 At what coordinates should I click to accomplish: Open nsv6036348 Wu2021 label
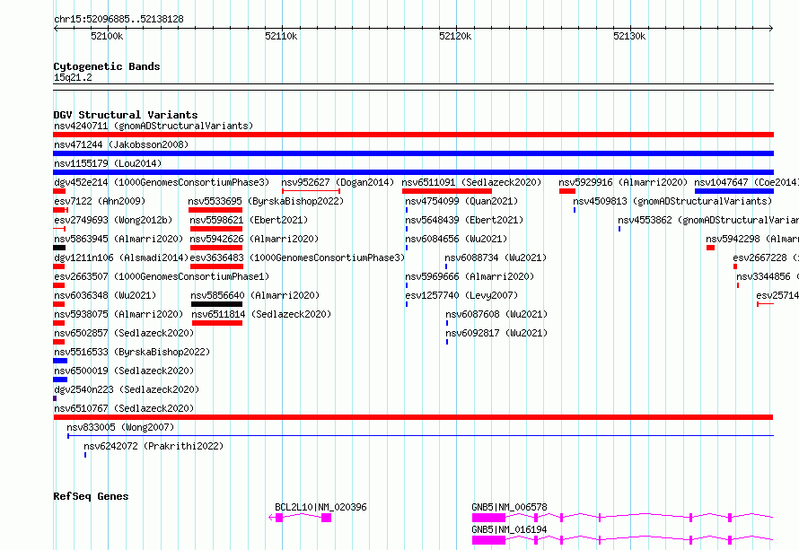click(x=105, y=295)
